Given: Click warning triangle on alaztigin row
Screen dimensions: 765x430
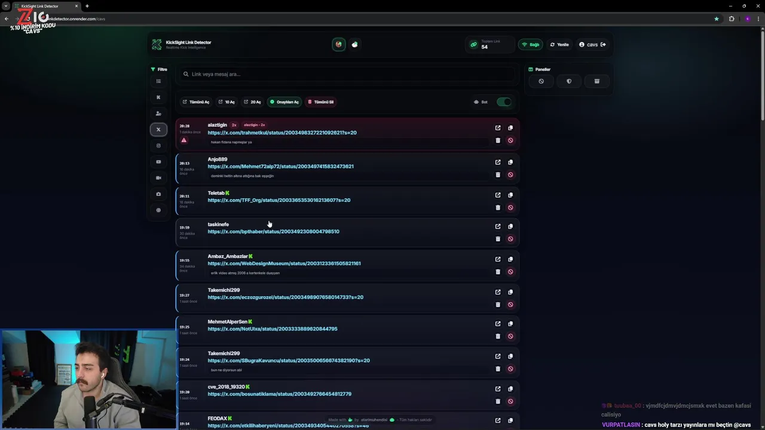Looking at the screenshot, I should click(x=184, y=140).
